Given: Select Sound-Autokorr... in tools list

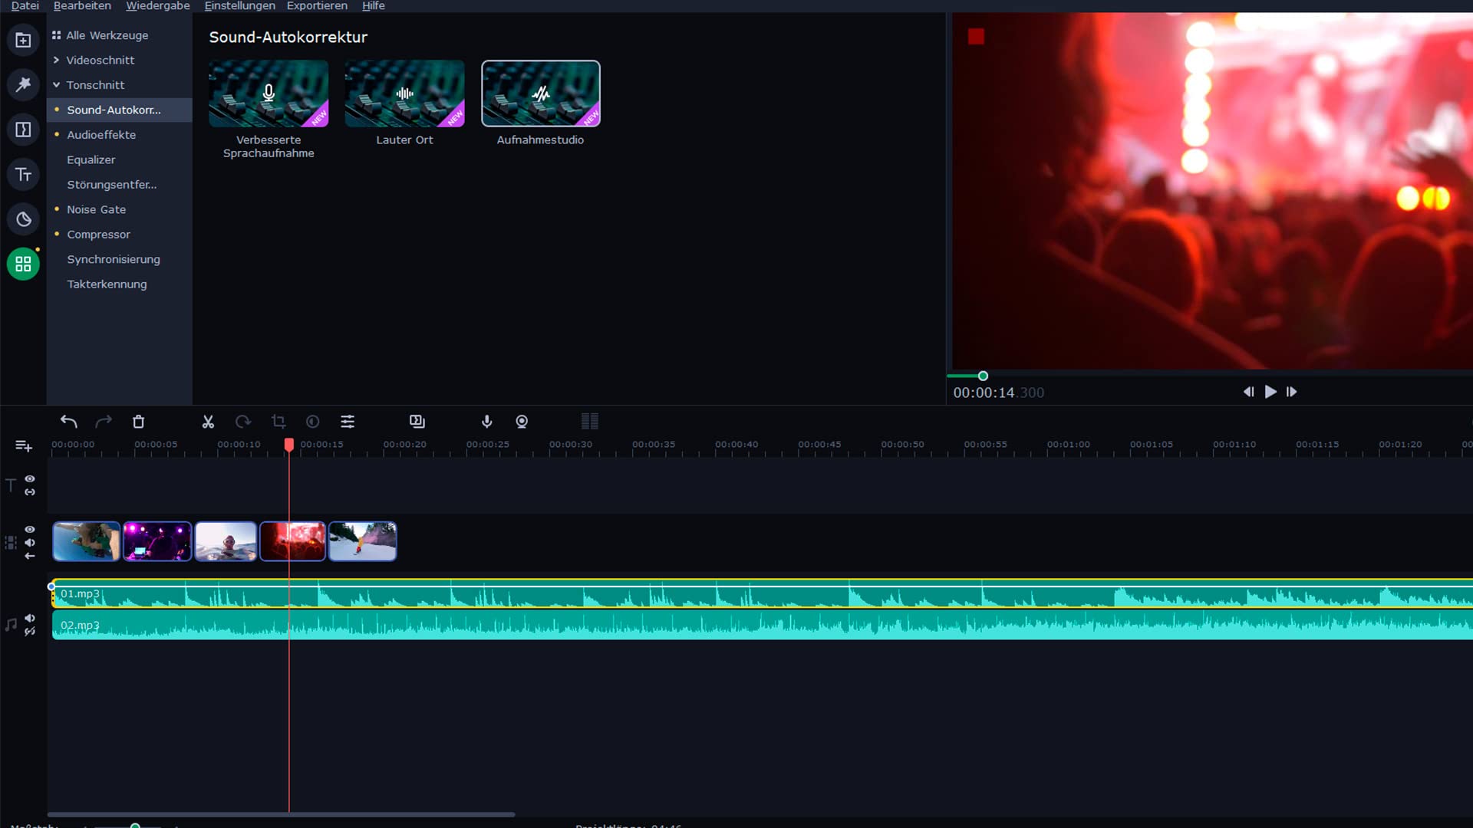Looking at the screenshot, I should tap(119, 110).
